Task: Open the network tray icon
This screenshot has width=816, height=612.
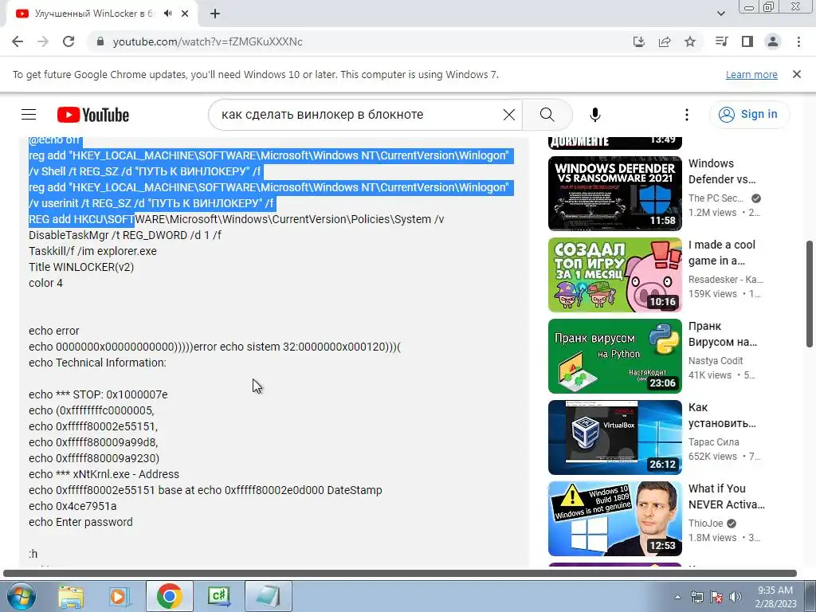Action: [697, 597]
